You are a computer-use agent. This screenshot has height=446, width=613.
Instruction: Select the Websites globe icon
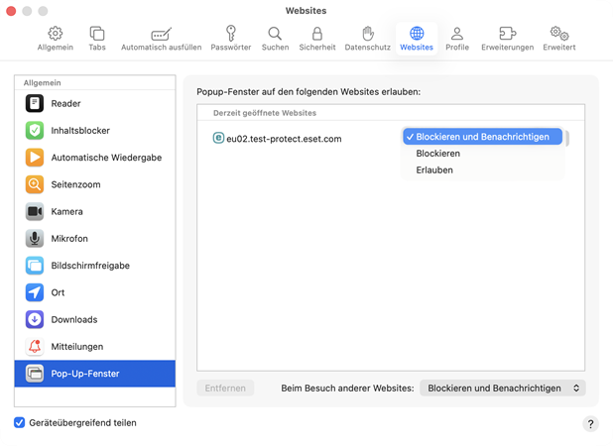click(417, 34)
